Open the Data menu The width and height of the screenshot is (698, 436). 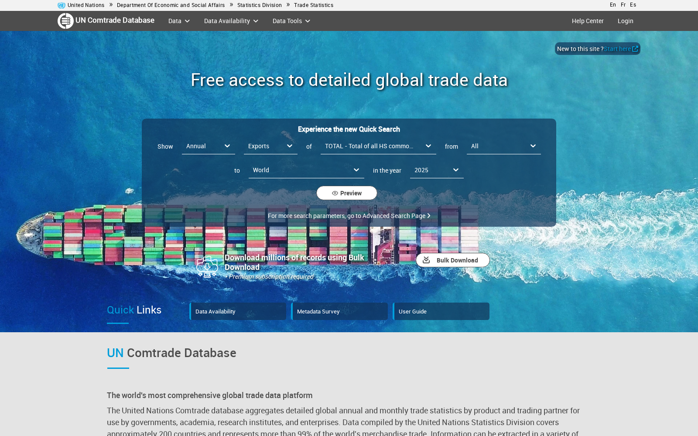[x=179, y=21]
